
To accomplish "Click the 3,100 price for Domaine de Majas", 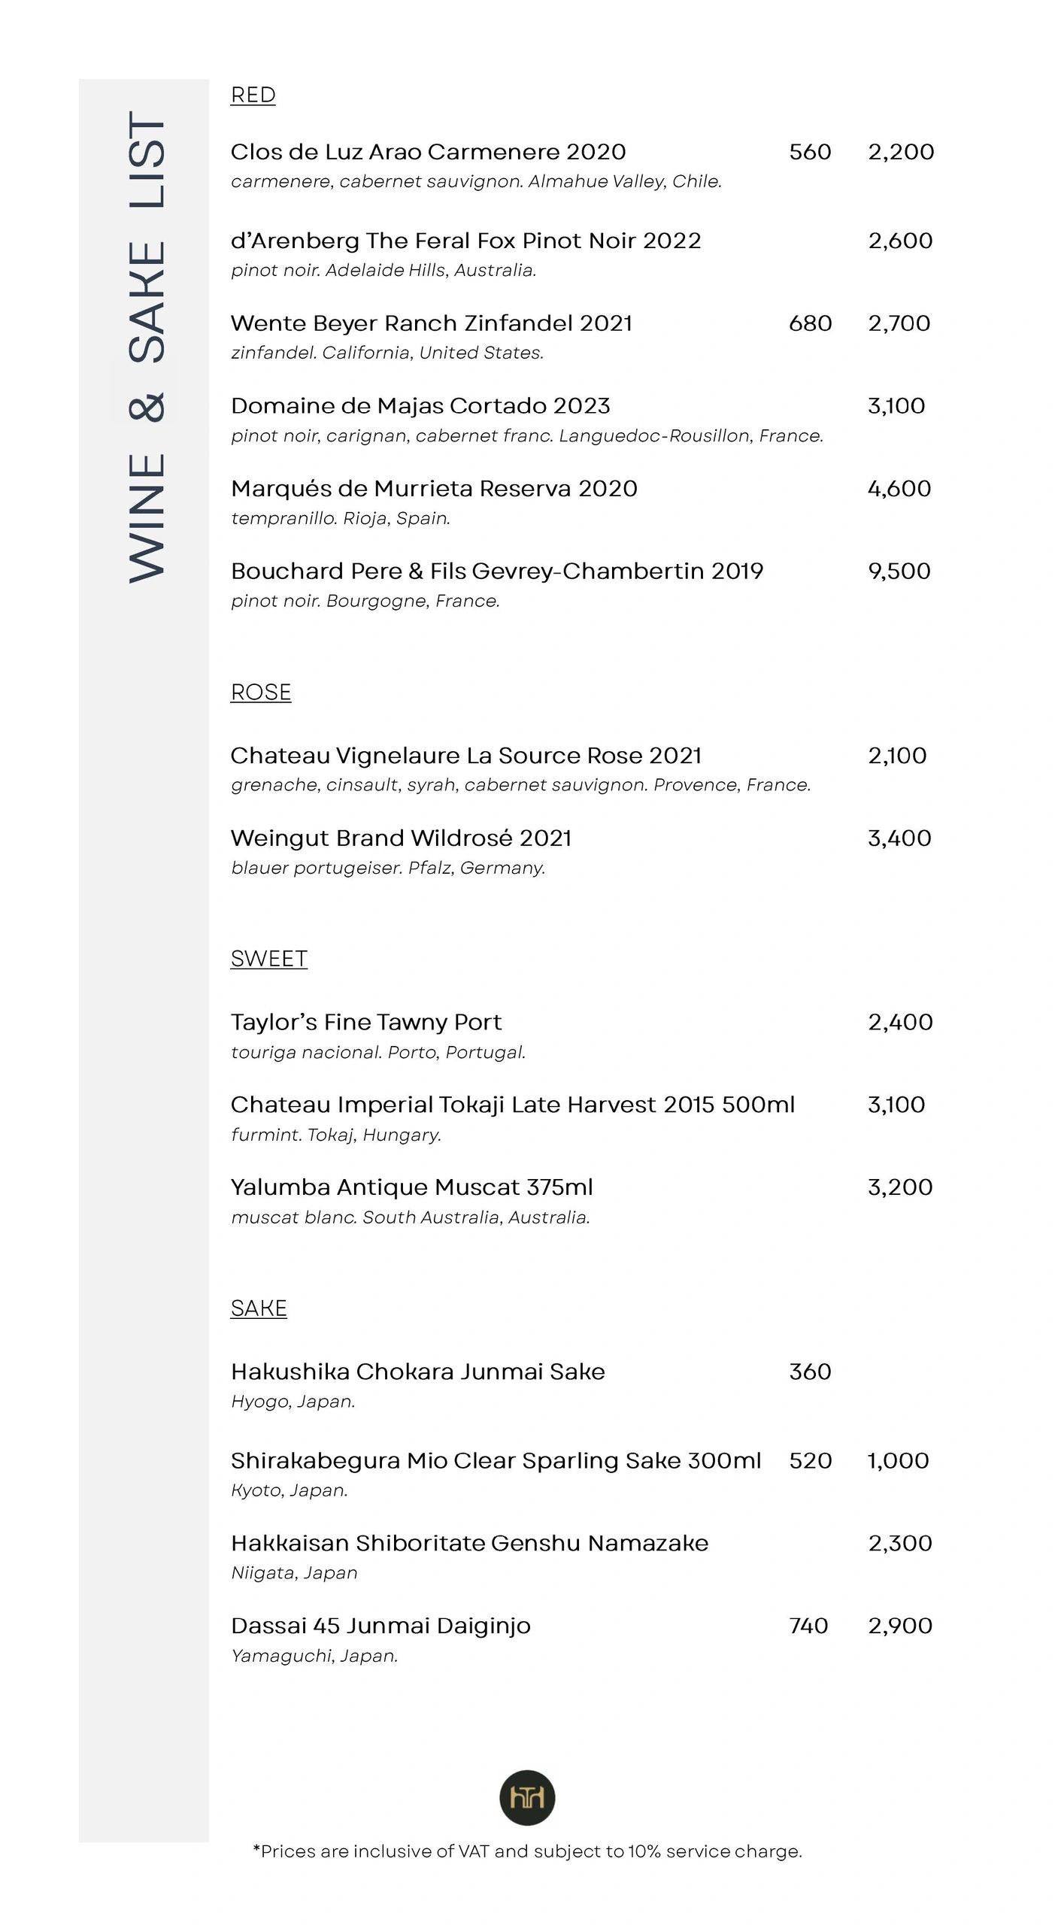I will 896,406.
